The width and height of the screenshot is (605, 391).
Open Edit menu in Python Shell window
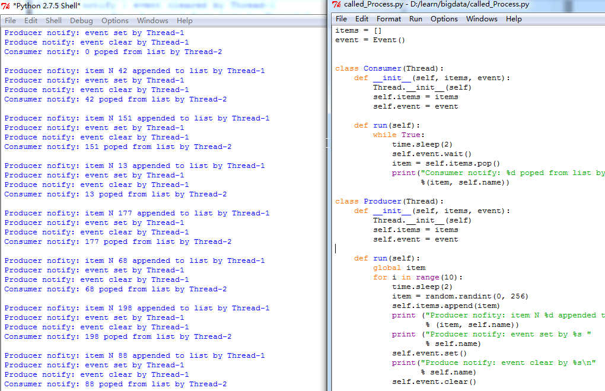tap(31, 20)
